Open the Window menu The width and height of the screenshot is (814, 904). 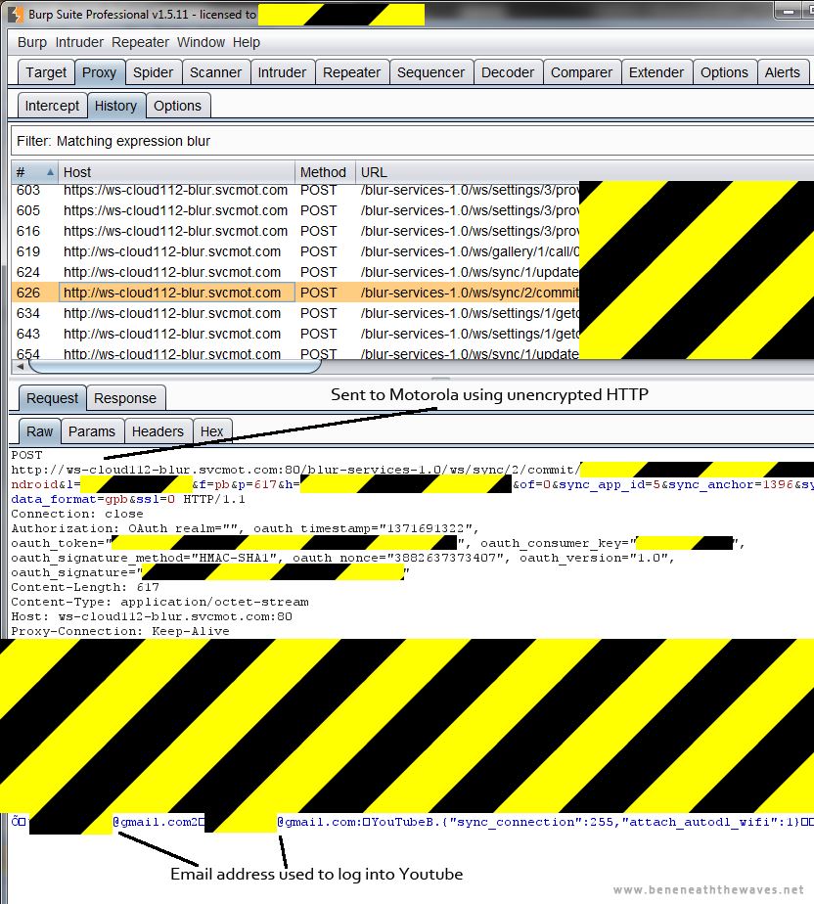coord(201,43)
